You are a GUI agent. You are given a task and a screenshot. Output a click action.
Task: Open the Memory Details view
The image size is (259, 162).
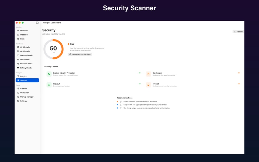click(x=26, y=55)
